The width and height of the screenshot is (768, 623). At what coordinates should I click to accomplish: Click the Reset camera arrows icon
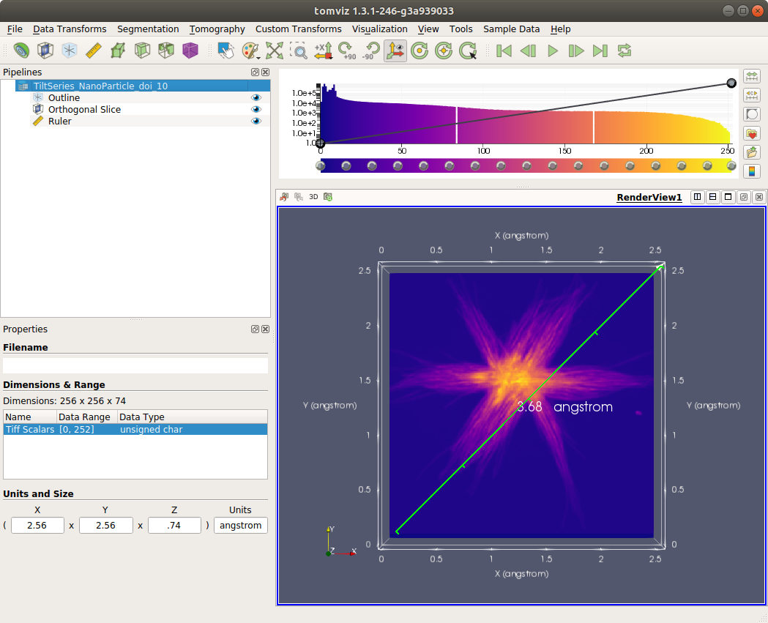pyautogui.click(x=275, y=51)
